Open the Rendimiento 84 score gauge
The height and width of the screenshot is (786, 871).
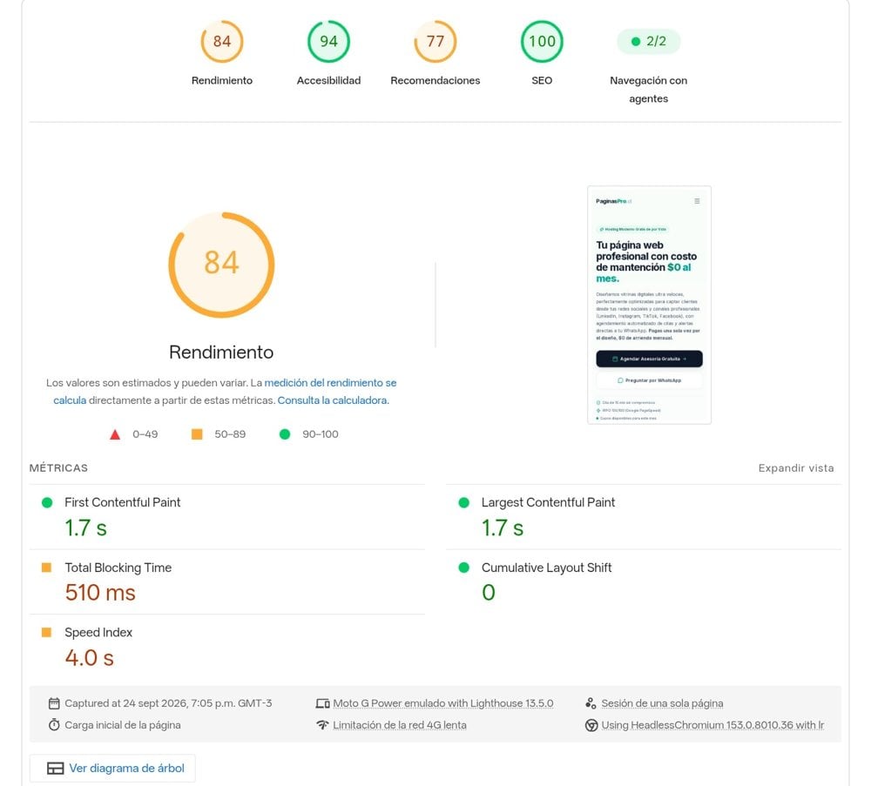(x=221, y=42)
